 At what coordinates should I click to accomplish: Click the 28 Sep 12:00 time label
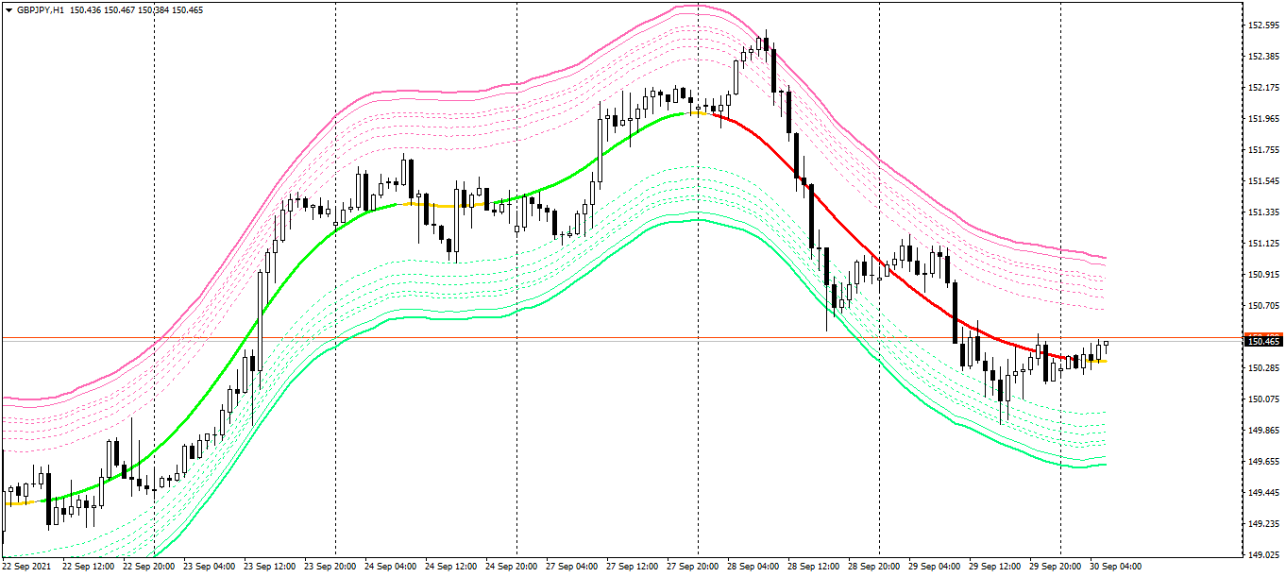tap(813, 567)
